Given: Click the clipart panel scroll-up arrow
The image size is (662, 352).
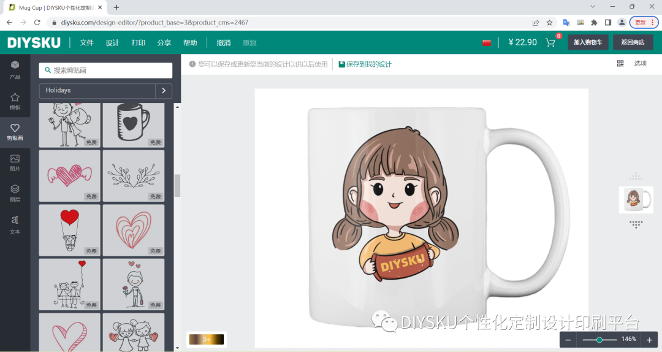Looking at the screenshot, I should click(177, 107).
